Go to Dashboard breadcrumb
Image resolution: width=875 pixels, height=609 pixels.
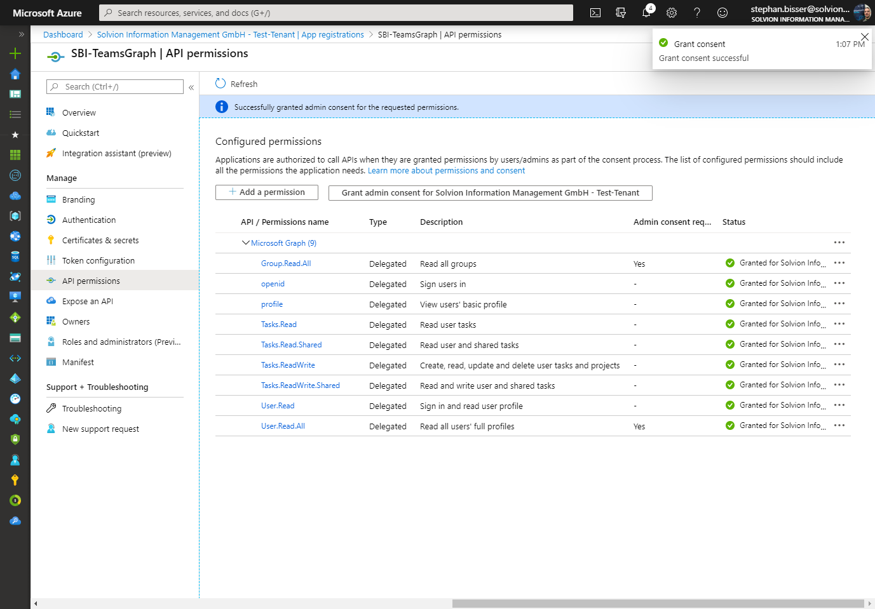63,35
